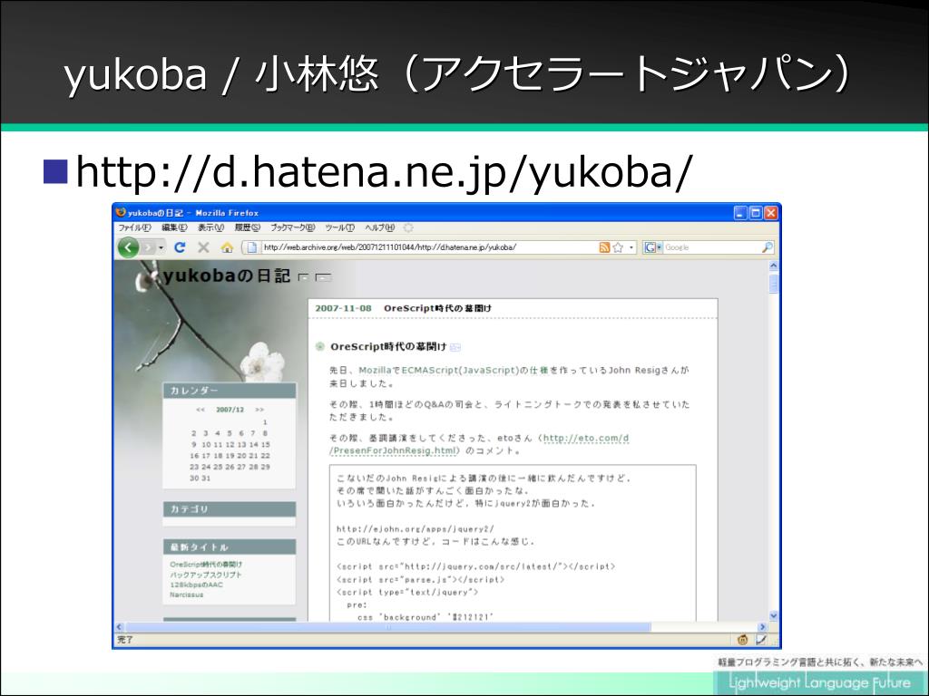Click the vertical scrollbar down arrow
The height and width of the screenshot is (696, 929).
coord(773,616)
